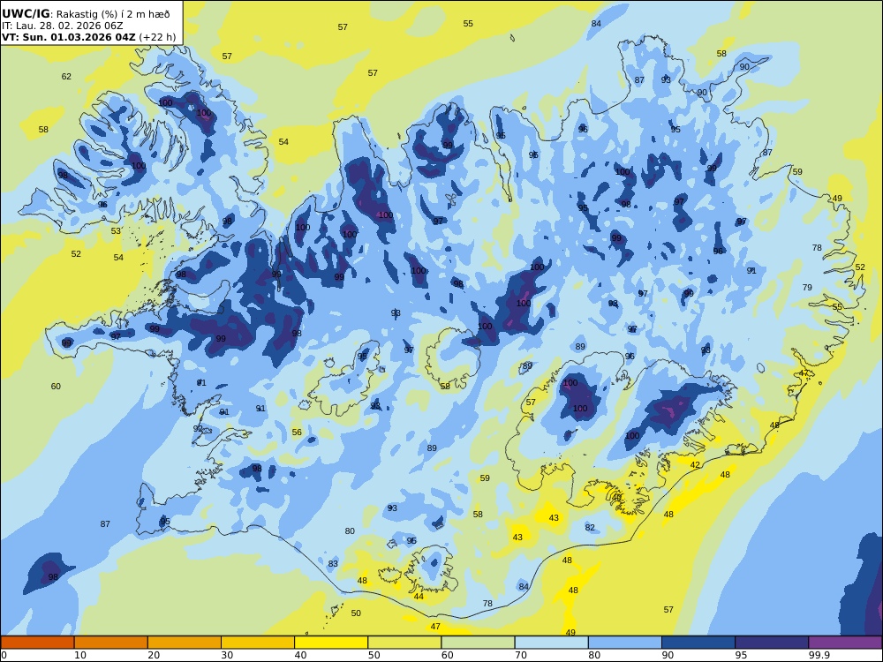Click the legend tick label 20
883x662 pixels.
[154, 655]
